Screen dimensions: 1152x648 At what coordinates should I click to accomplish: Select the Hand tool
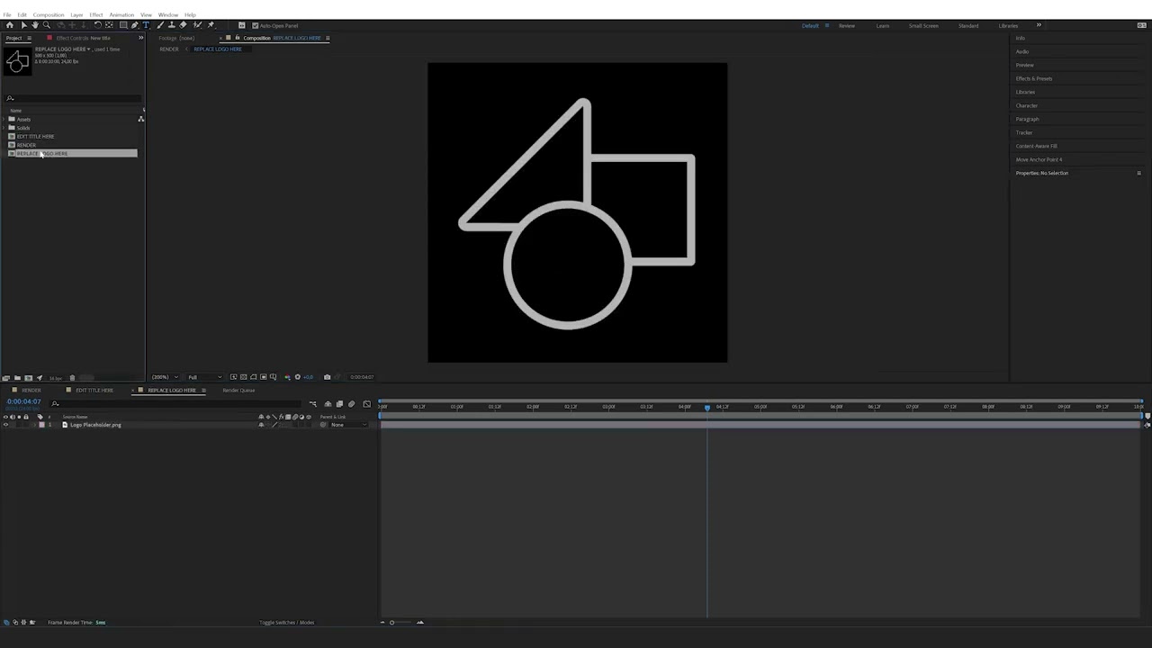[35, 25]
